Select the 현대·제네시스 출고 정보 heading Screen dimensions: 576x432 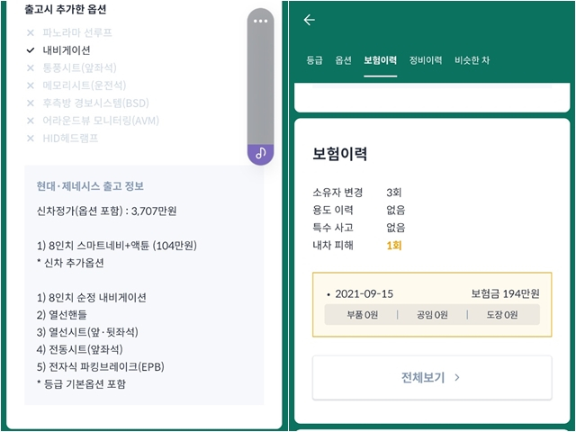pos(90,186)
